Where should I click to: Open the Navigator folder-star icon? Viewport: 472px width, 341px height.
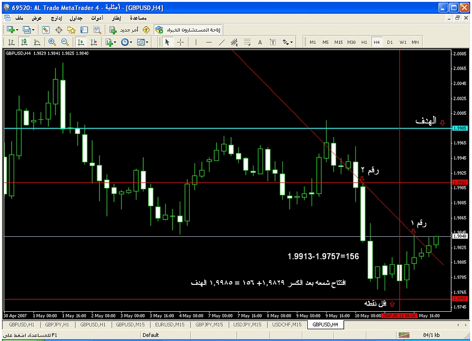71,30
